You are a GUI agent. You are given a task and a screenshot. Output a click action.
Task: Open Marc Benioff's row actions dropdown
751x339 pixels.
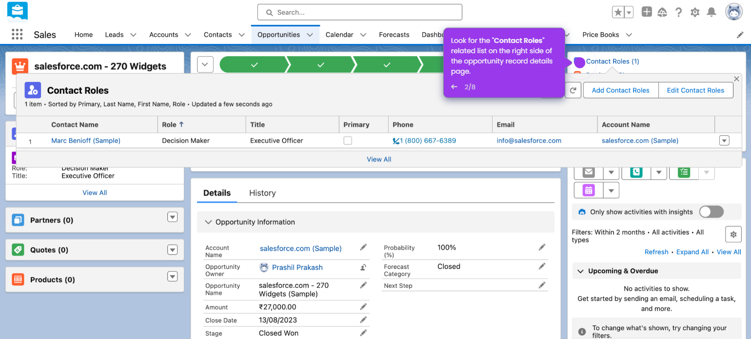click(x=724, y=140)
